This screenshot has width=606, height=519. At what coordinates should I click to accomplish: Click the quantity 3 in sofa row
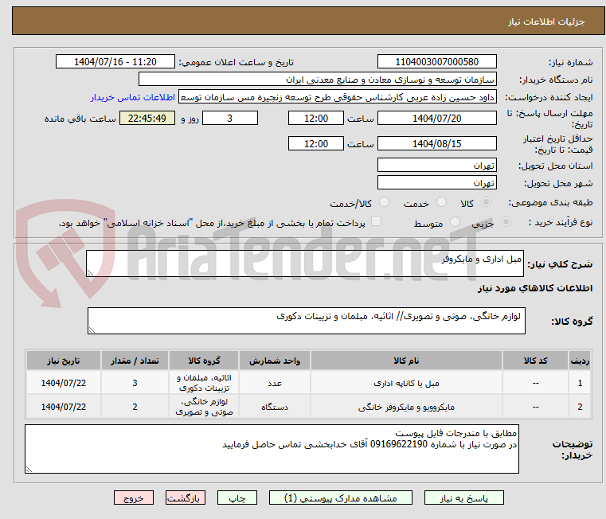click(x=135, y=384)
